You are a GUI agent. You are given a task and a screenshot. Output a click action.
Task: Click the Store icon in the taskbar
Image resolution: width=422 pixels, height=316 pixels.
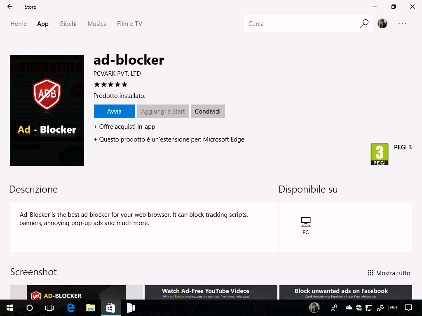click(x=110, y=308)
